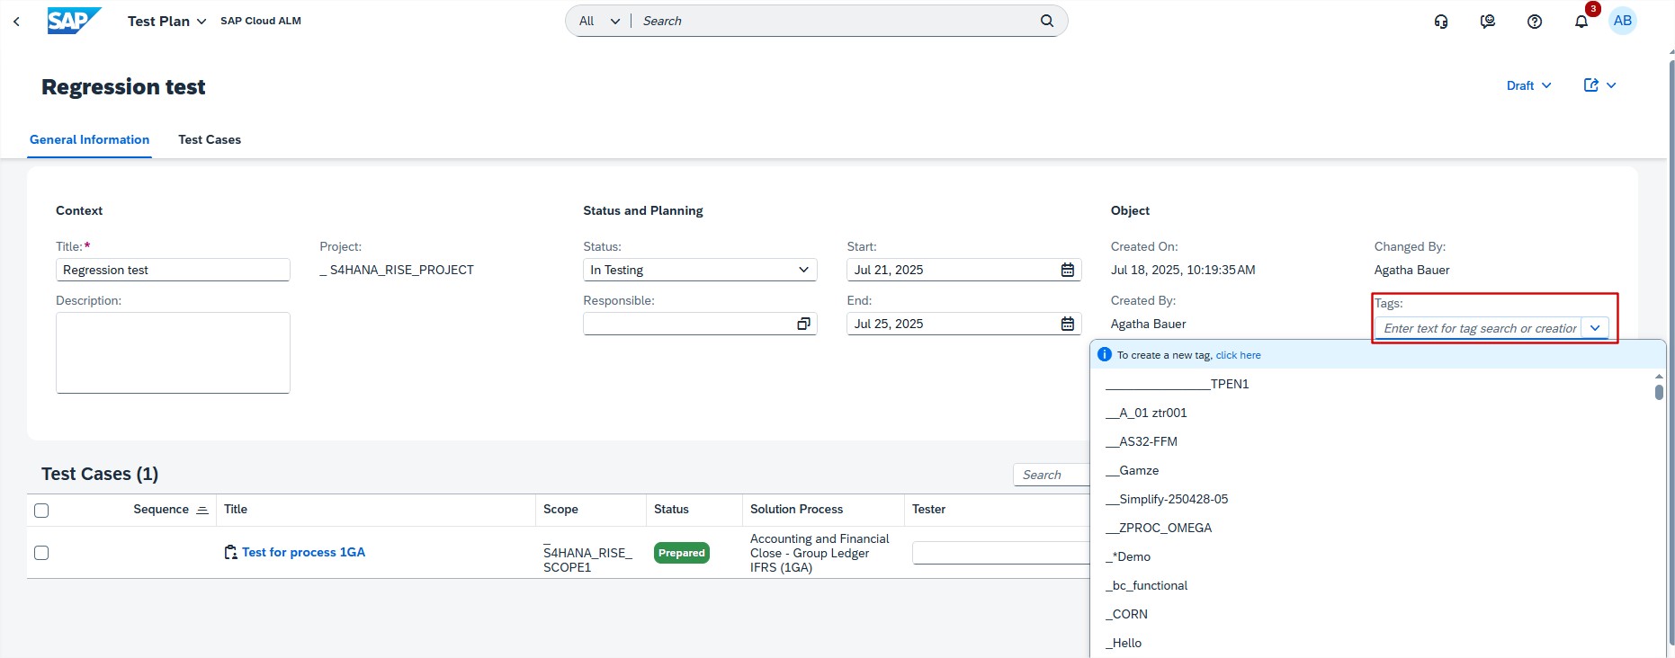Open the Test Plan navigation menu
Viewport: 1675px width, 658px height.
coord(166,21)
